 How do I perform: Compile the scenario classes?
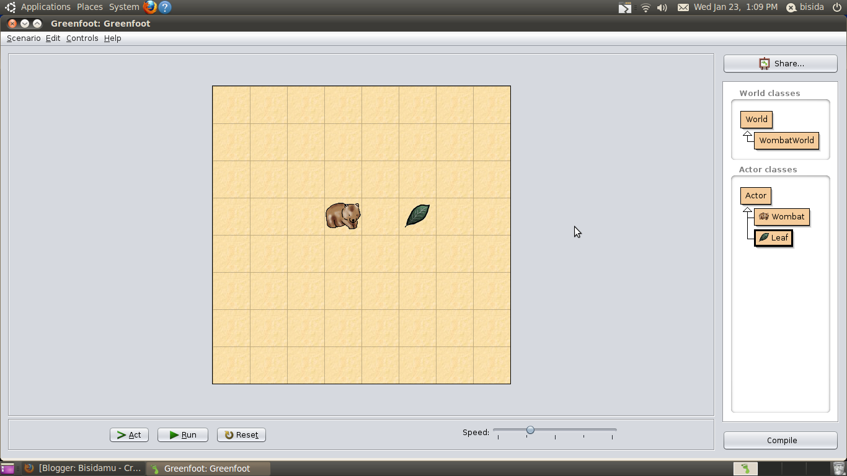click(x=781, y=440)
